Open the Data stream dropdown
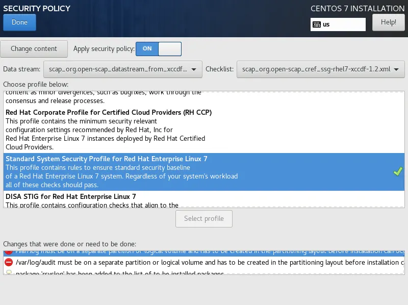This screenshot has height=305, width=408. 123,69
